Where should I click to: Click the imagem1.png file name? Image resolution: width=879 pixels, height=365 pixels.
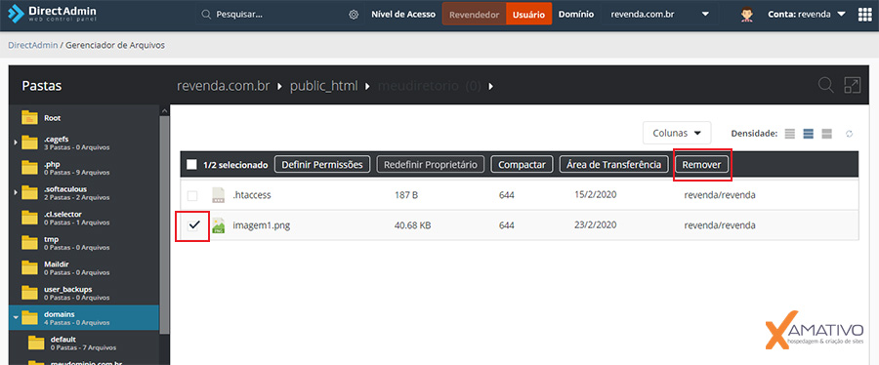point(262,225)
